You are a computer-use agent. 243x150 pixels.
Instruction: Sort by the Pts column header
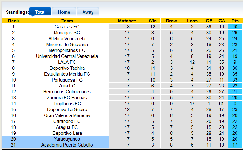235,21
